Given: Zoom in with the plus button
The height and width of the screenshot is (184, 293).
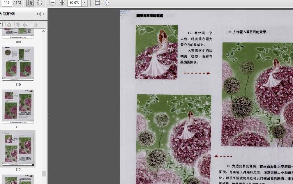Looking at the screenshot, I should 62,3.
